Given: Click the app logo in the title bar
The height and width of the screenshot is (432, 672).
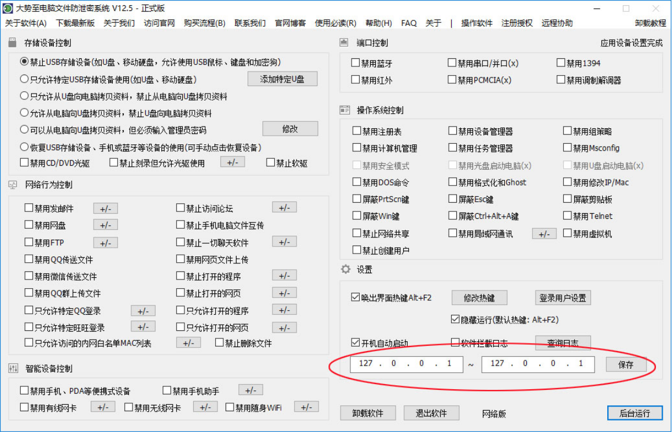Looking at the screenshot, I should pyautogui.click(x=8, y=8).
